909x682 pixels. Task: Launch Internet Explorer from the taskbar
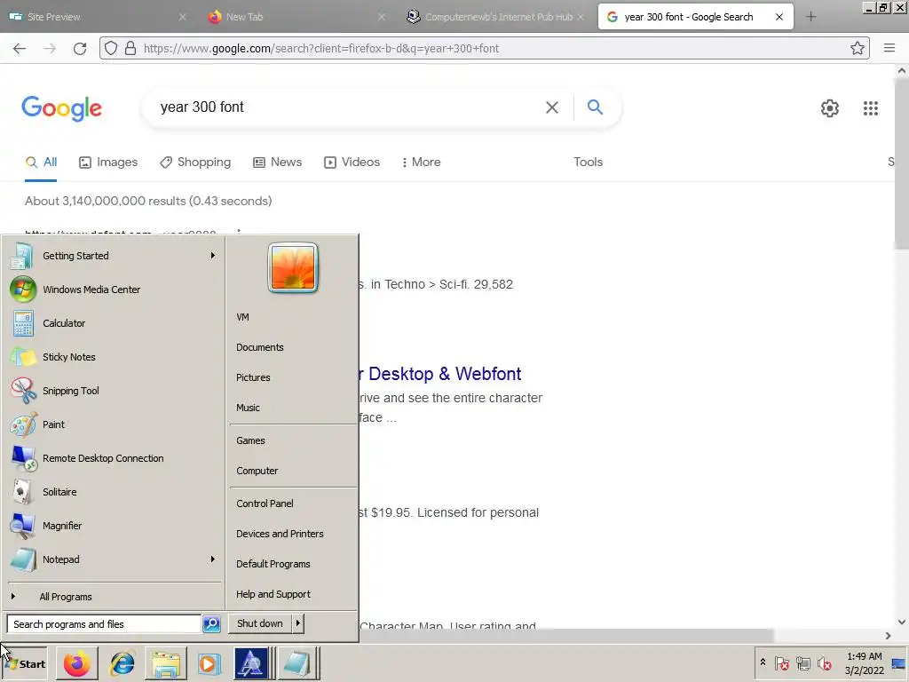123,663
